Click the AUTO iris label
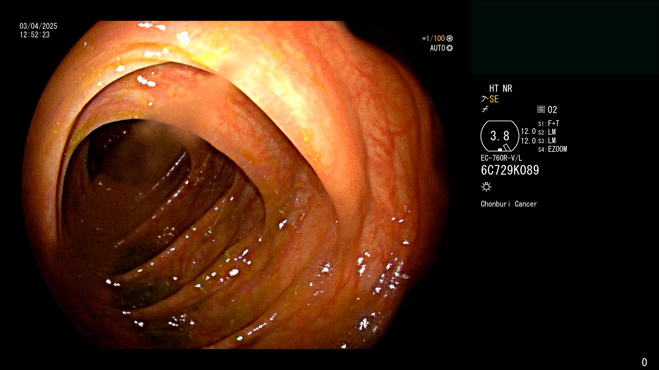 pos(438,48)
